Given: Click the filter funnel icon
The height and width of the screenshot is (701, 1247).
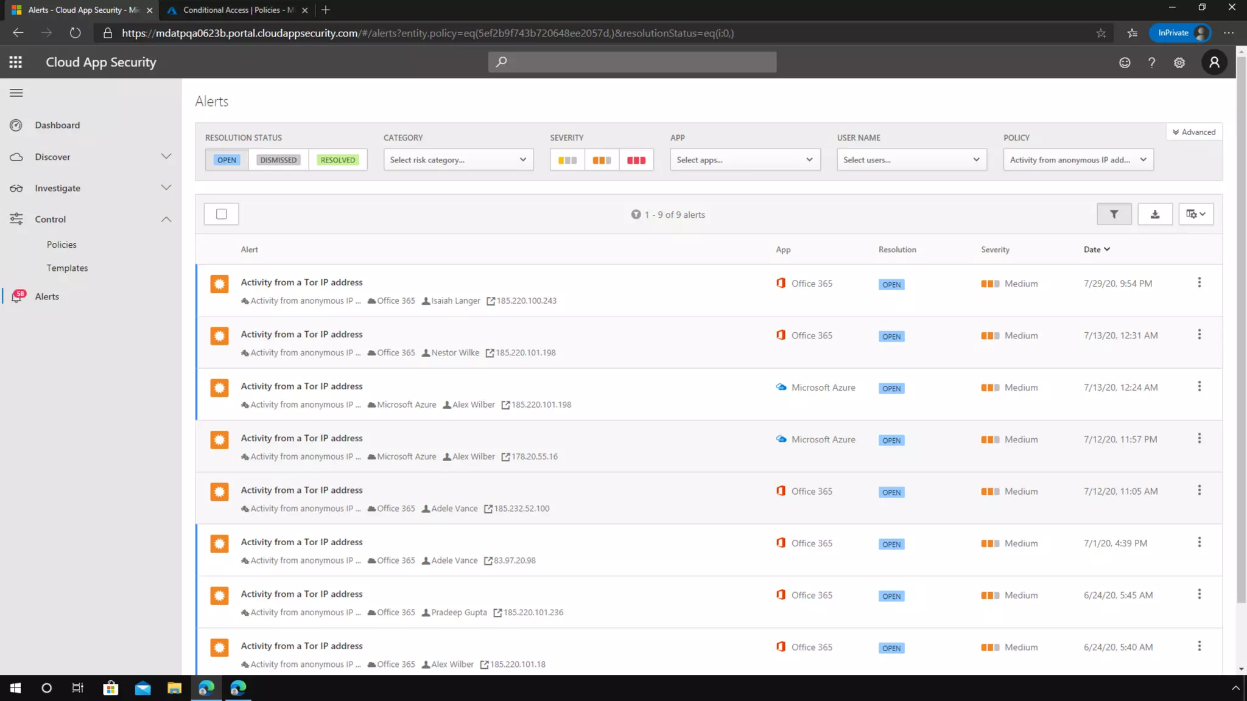Looking at the screenshot, I should pos(1114,214).
